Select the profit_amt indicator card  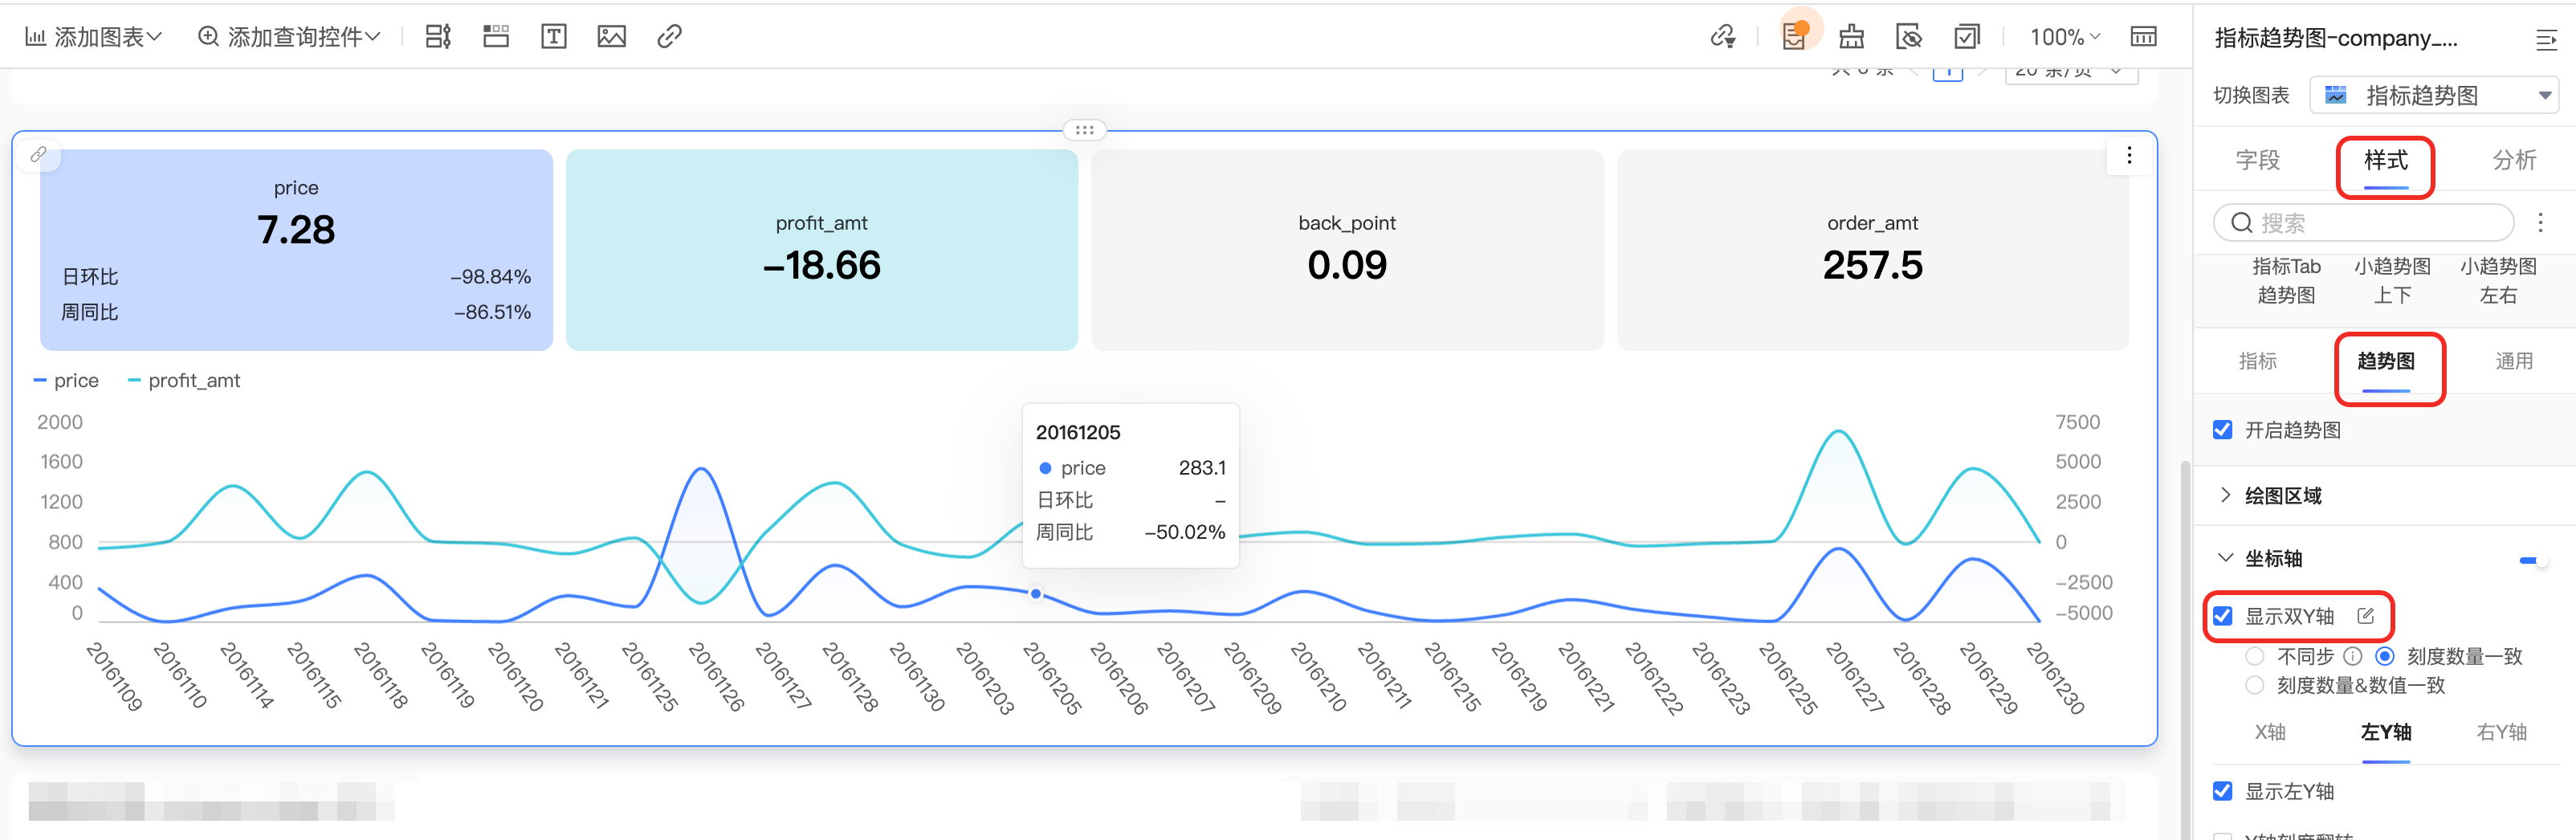tap(821, 250)
